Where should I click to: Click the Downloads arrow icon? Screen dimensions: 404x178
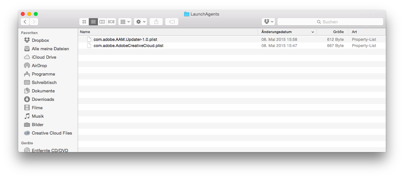[x=27, y=99]
